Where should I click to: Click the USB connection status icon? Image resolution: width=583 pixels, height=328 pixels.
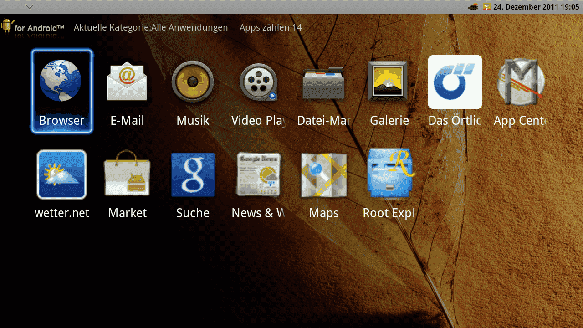(x=473, y=7)
